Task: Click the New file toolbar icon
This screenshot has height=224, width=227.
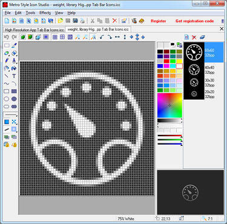Action: coord(7,21)
